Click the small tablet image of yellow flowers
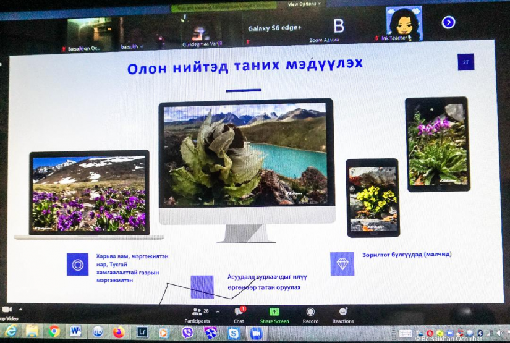 pos(373,198)
